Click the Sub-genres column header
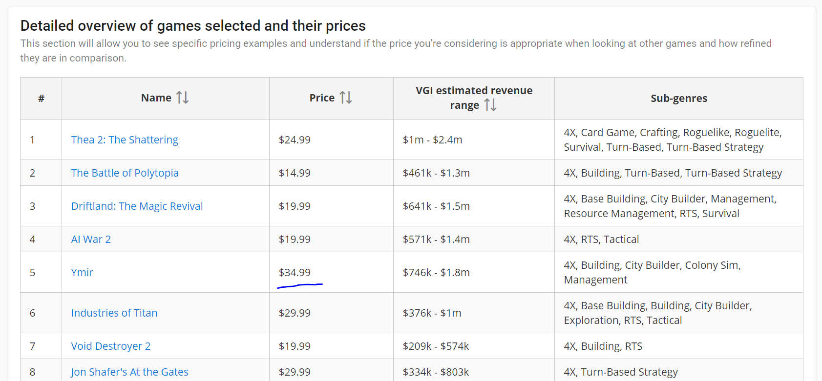This screenshot has height=381, width=822. (678, 98)
